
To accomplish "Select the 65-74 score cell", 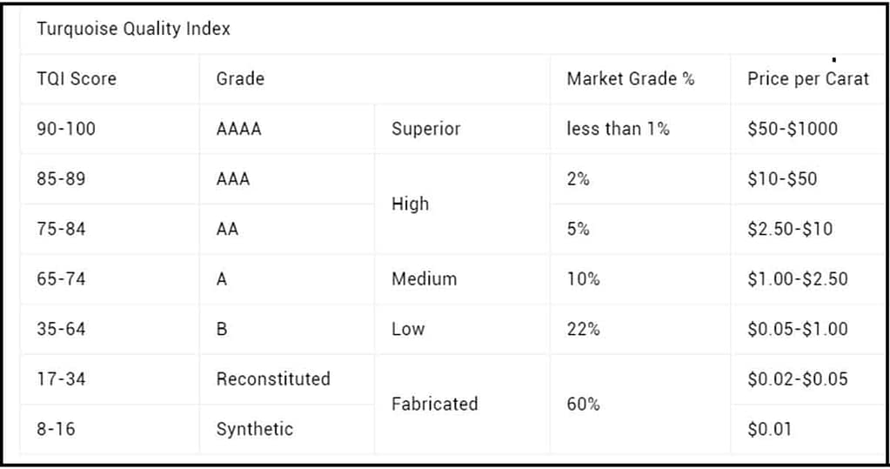I will 61,279.
